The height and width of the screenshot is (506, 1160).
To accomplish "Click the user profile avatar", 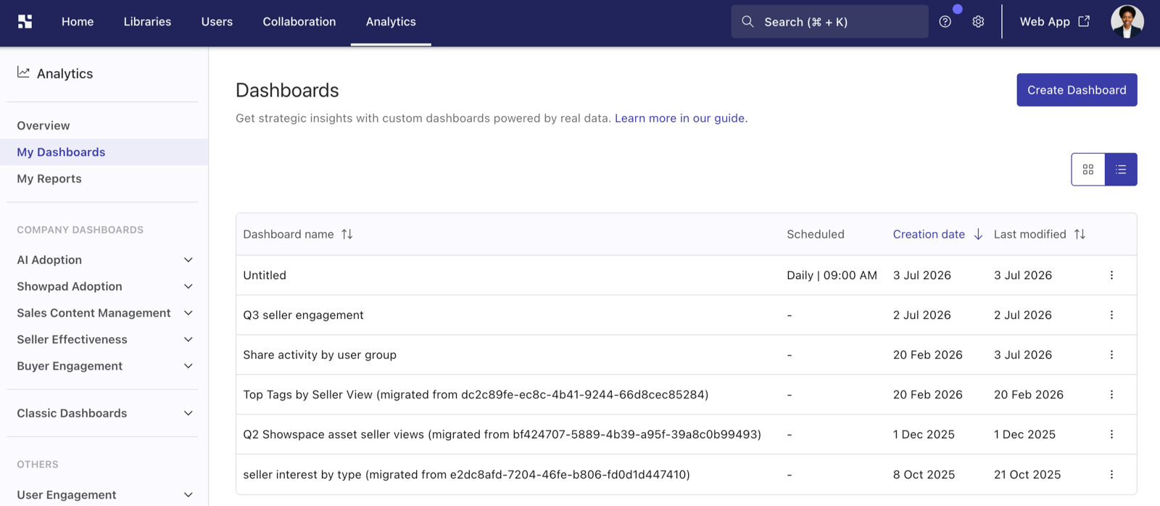I will pos(1127,22).
